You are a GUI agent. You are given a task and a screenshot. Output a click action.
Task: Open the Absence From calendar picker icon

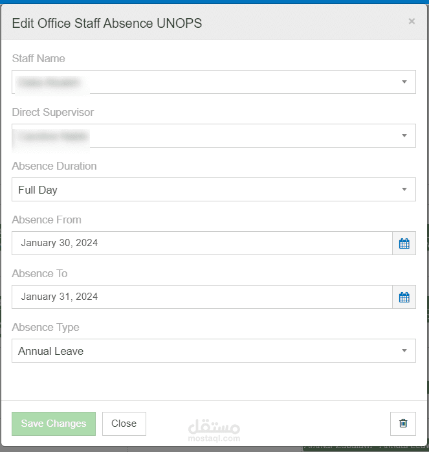404,243
